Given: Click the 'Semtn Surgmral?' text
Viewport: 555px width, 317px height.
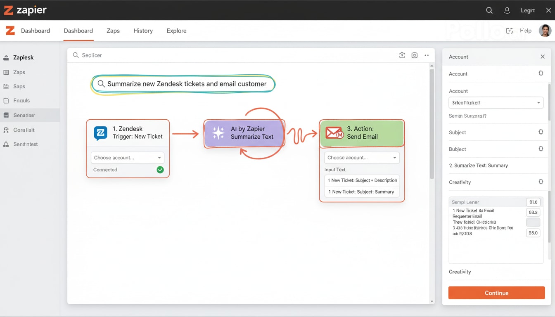Looking at the screenshot, I should pyautogui.click(x=467, y=116).
